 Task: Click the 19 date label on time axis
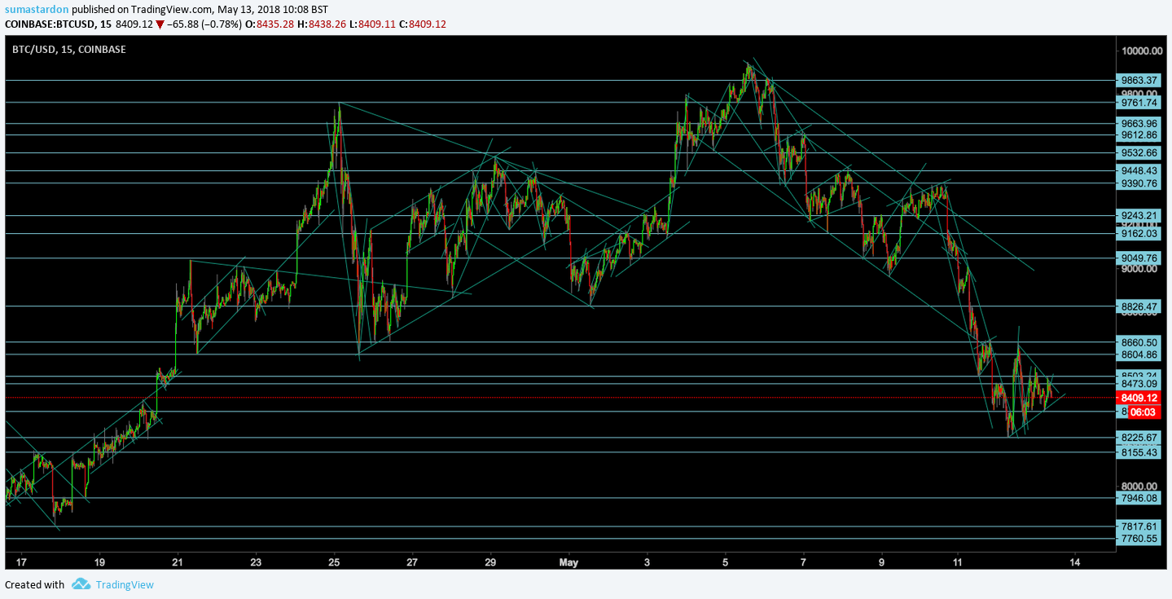[99, 562]
